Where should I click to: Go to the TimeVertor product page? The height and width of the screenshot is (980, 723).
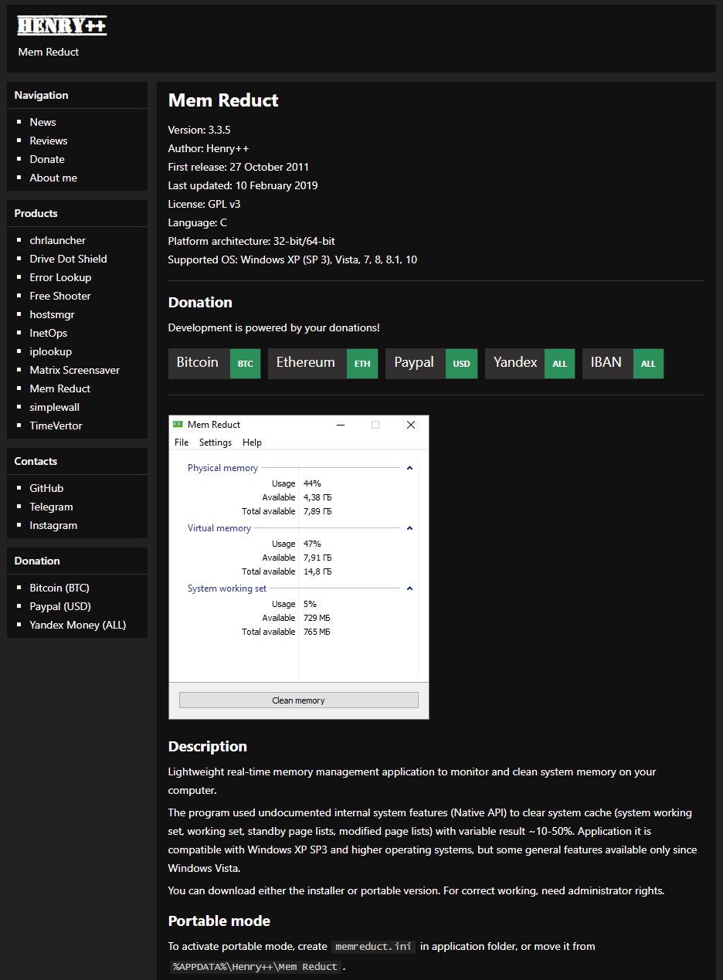pyautogui.click(x=56, y=426)
